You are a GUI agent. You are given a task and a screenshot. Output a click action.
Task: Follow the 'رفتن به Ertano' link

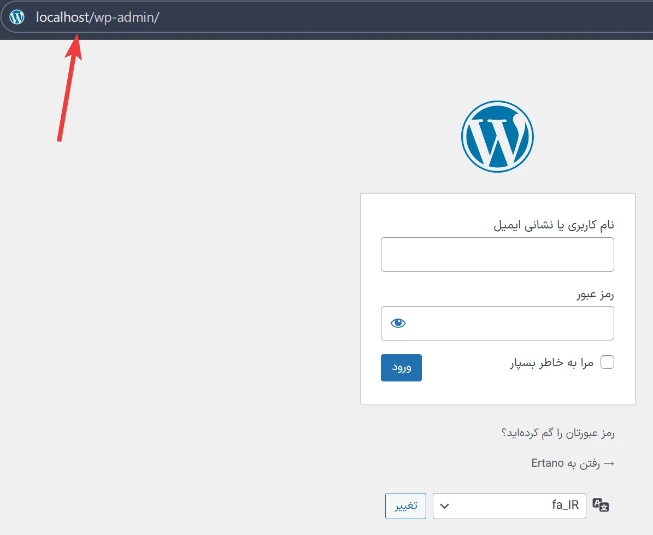tap(573, 463)
